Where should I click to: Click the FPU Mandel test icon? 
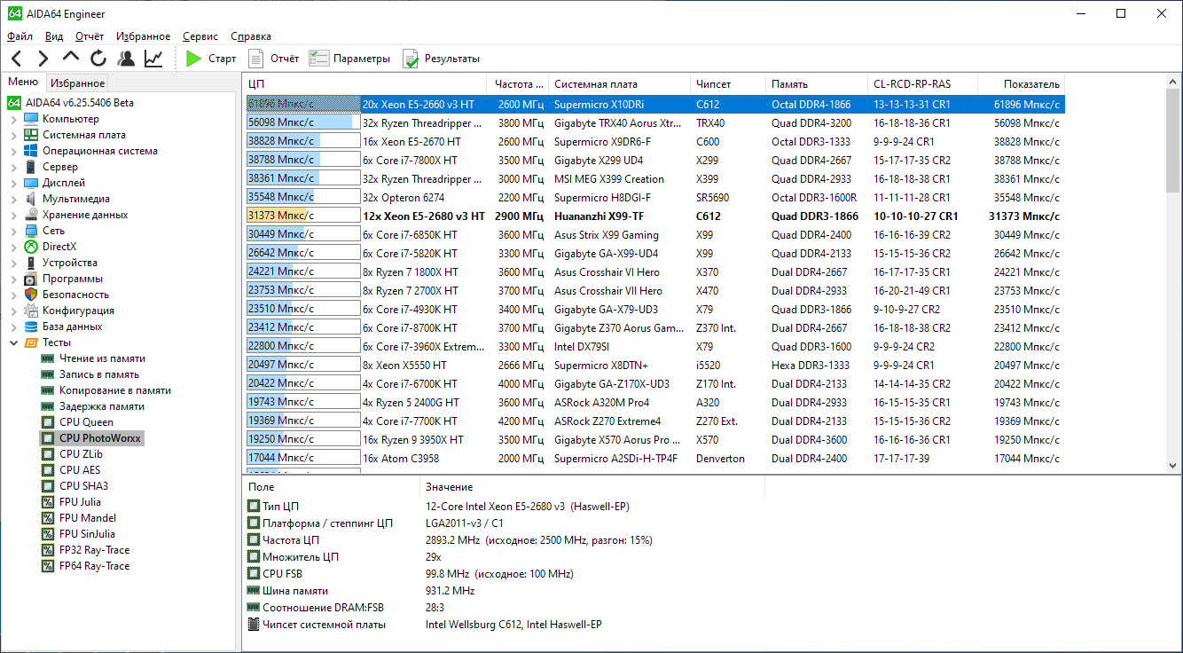click(x=48, y=518)
